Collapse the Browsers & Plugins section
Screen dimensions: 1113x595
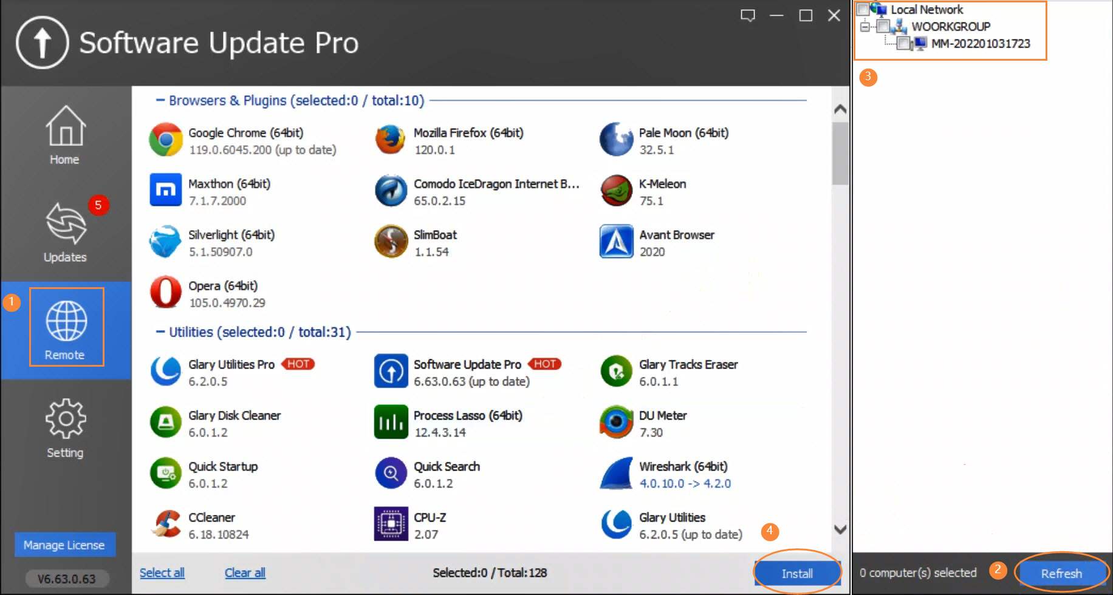[160, 100]
